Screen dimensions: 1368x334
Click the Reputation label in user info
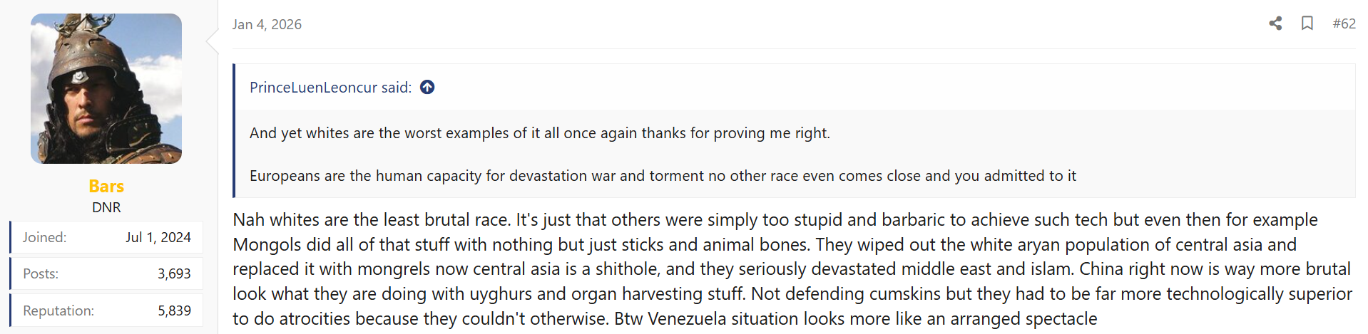(x=58, y=310)
